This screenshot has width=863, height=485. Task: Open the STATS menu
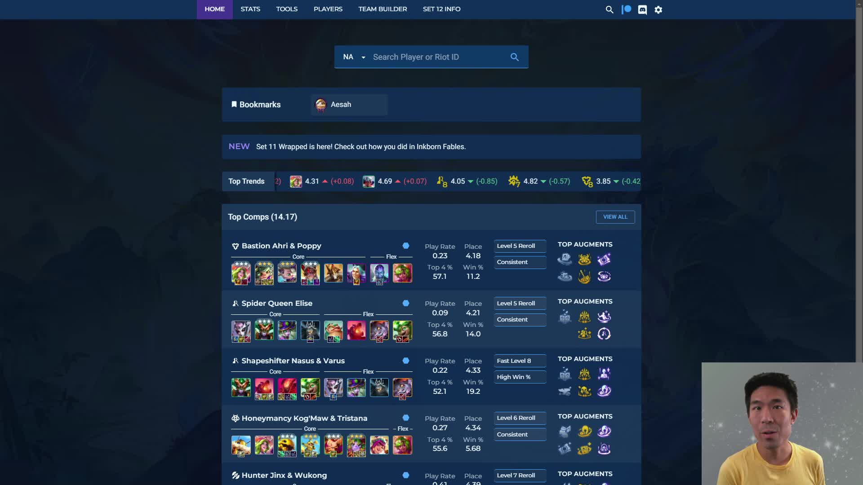(250, 9)
